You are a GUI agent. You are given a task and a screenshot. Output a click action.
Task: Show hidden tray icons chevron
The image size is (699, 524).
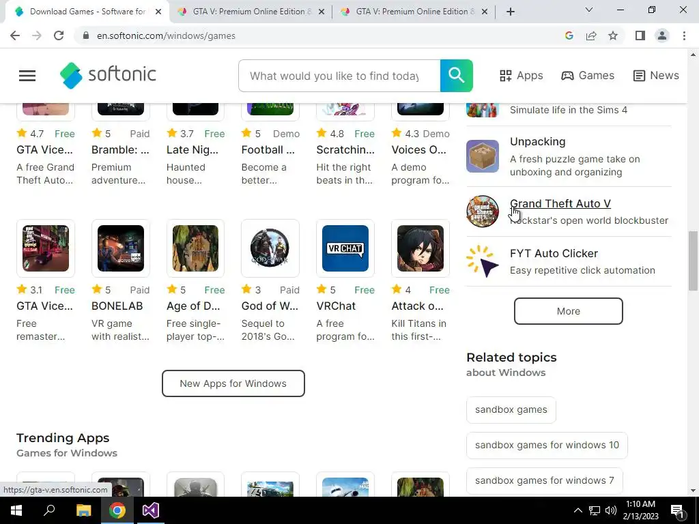tap(577, 510)
